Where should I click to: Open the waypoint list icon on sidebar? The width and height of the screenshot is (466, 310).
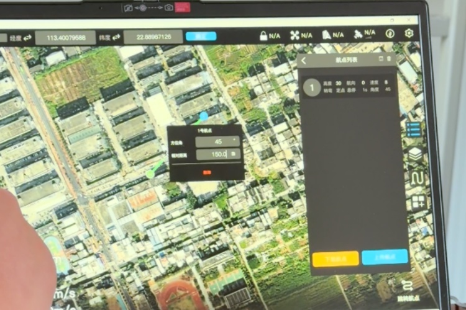pos(414,128)
